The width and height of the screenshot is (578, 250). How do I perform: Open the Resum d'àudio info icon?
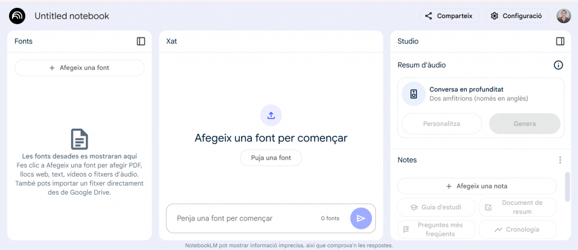[558, 65]
